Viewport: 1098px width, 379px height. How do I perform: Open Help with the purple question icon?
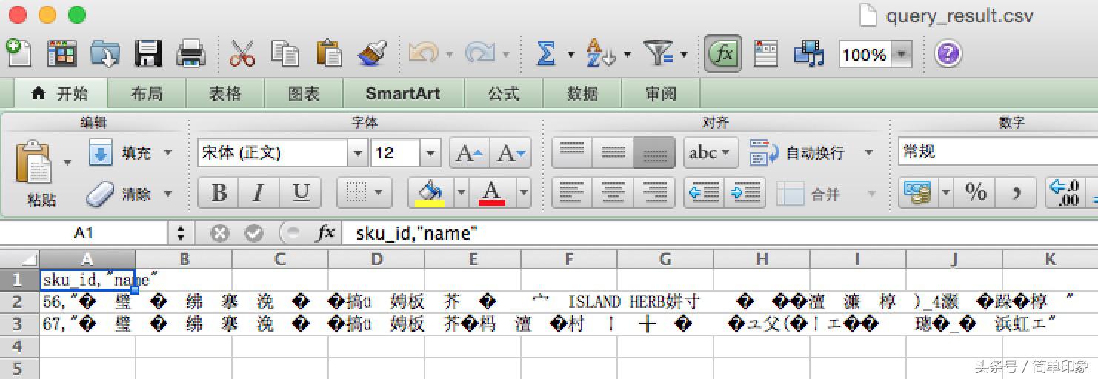tap(948, 54)
